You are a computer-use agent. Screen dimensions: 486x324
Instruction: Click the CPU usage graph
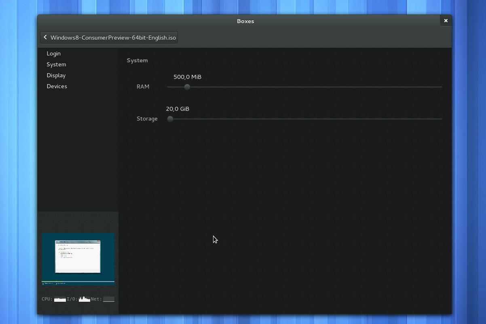[x=60, y=299]
